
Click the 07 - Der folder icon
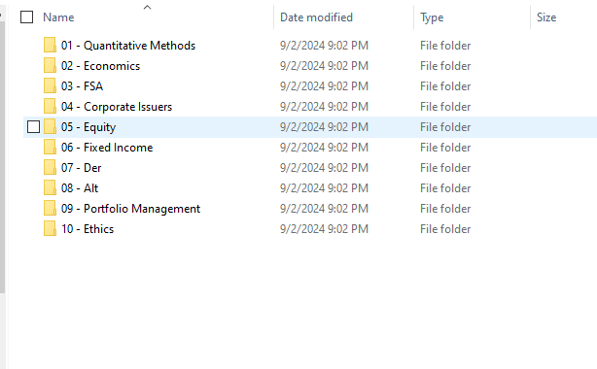(50, 167)
